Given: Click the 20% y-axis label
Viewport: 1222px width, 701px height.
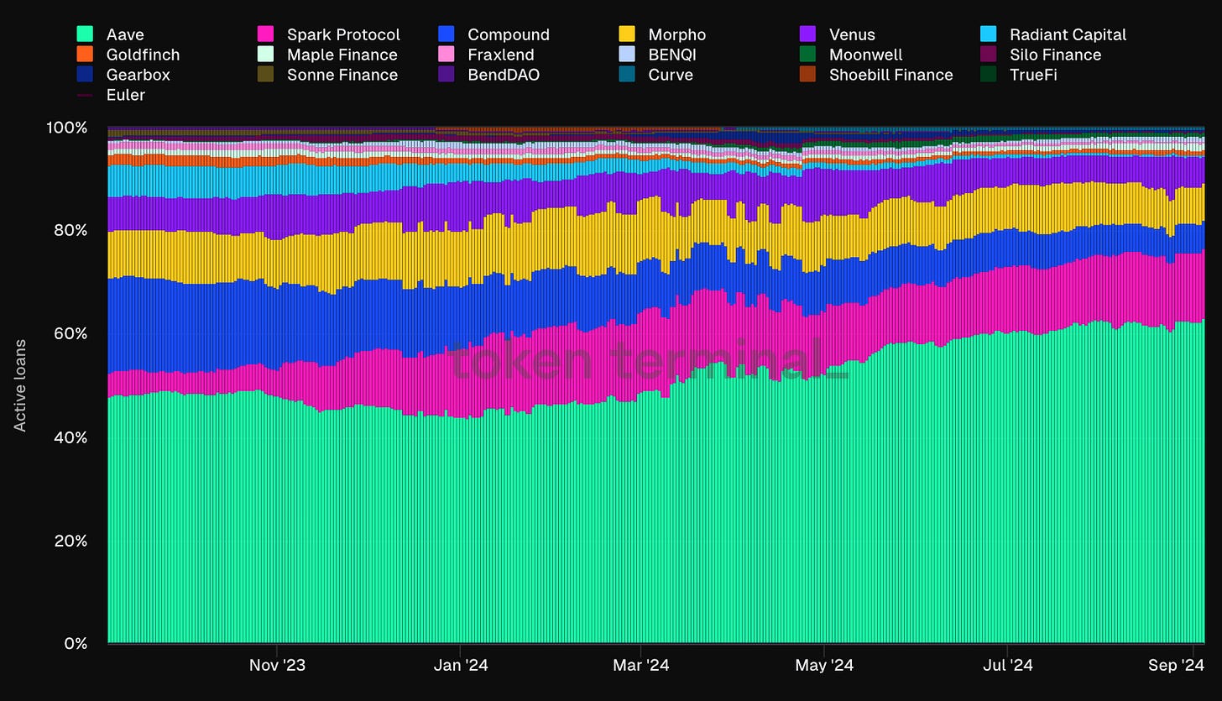Looking at the screenshot, I should 71,541.
